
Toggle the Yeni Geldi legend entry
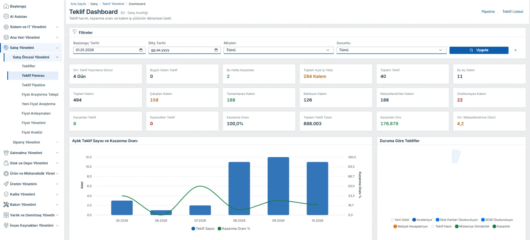pos(400,220)
